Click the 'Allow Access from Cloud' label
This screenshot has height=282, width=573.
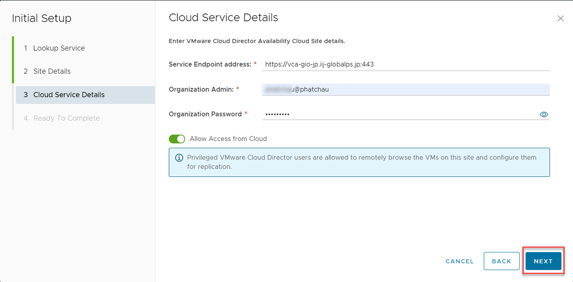pyautogui.click(x=228, y=139)
